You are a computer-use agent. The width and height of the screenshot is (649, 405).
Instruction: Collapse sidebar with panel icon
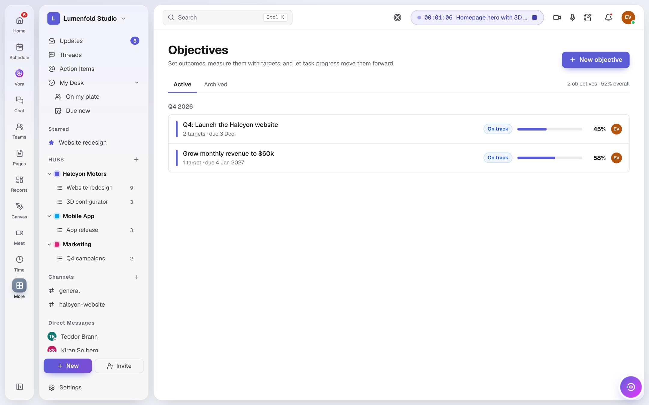coord(20,387)
